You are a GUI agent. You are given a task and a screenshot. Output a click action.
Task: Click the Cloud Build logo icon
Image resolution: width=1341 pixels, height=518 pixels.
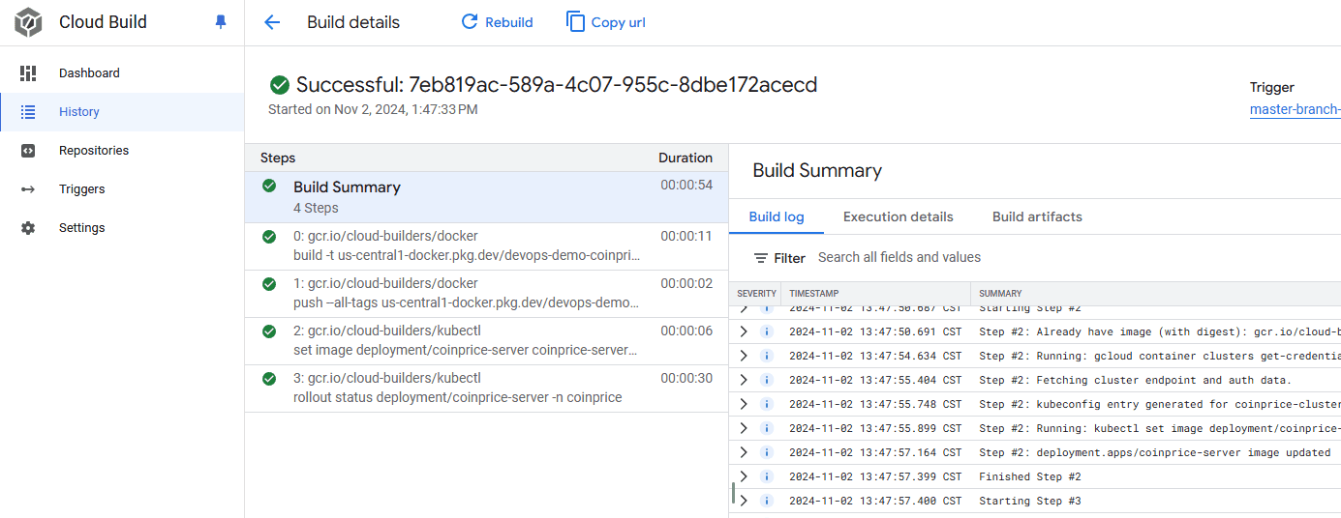(x=28, y=22)
